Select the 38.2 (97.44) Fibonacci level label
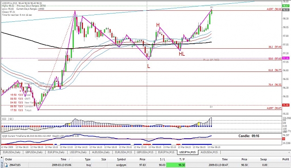This screenshot has width=291, height=168. pyautogui.click(x=275, y=47)
